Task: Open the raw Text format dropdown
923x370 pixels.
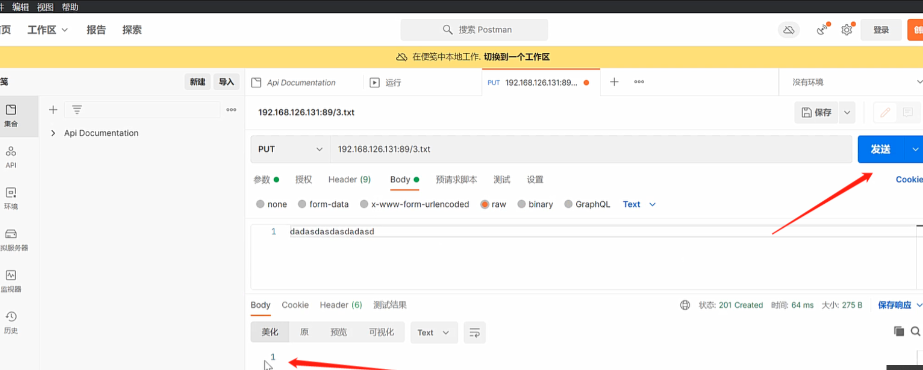Action: 639,204
